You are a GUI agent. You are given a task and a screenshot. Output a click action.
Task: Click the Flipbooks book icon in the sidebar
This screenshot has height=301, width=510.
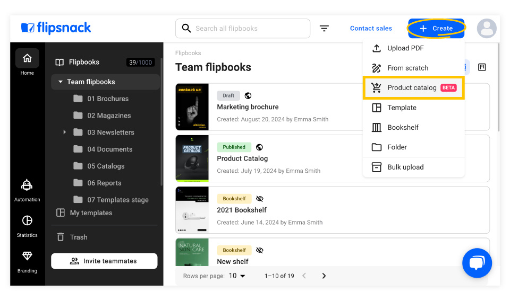pos(59,62)
